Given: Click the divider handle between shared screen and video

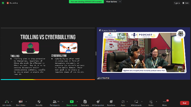Looking at the screenshot, I should (x=96, y=54).
